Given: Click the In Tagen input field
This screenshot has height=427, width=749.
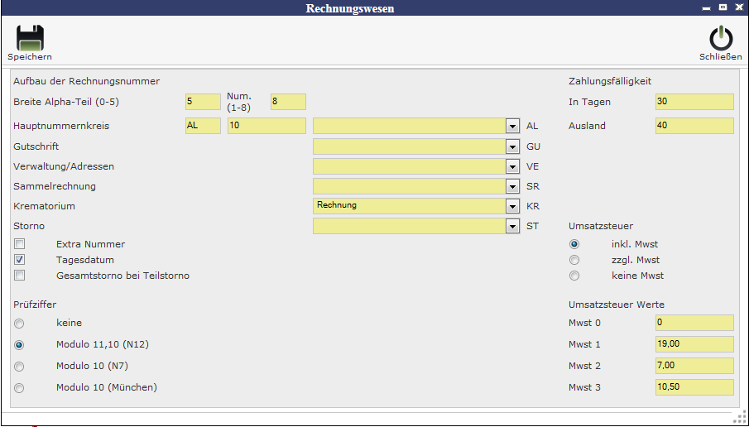Looking at the screenshot, I should coord(694,102).
